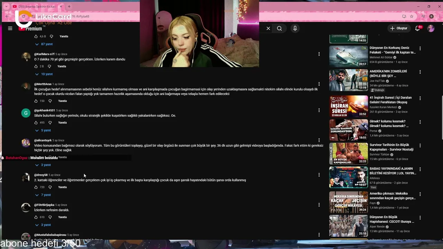Click Oluştur create button
The height and width of the screenshot is (249, 443).
399,28
